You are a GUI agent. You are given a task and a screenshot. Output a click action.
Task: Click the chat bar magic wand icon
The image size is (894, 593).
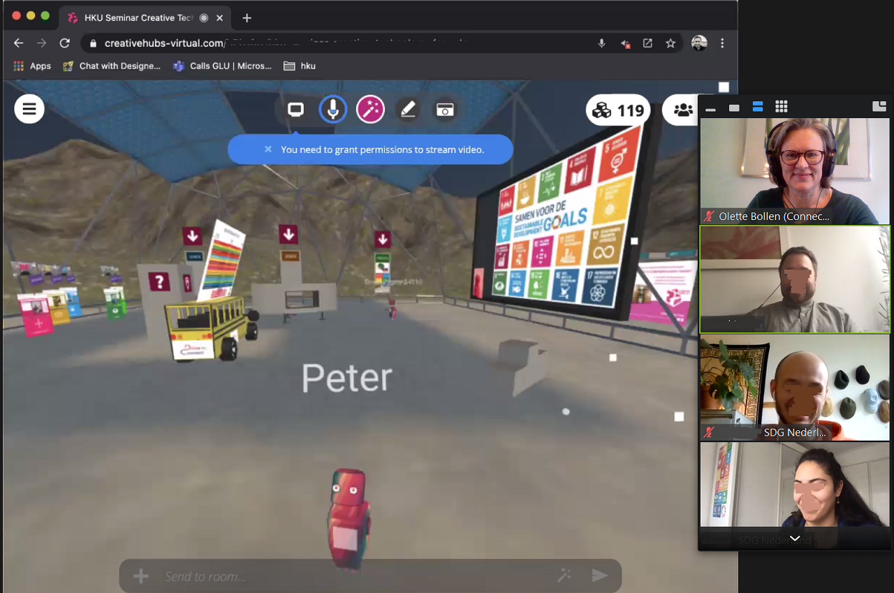[564, 576]
